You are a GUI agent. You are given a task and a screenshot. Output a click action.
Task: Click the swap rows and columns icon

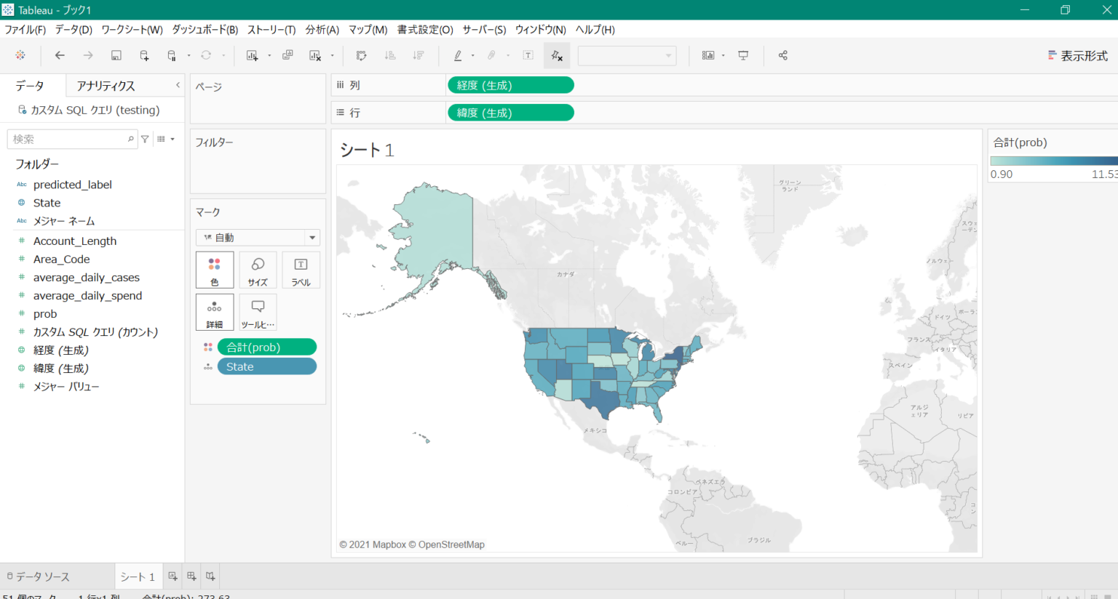(x=362, y=55)
